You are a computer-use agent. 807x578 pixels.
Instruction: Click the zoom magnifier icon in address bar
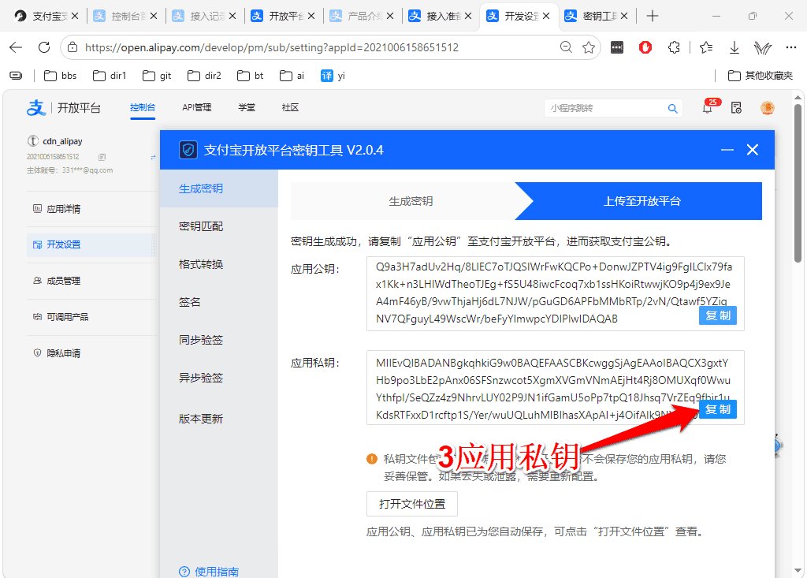click(x=566, y=47)
